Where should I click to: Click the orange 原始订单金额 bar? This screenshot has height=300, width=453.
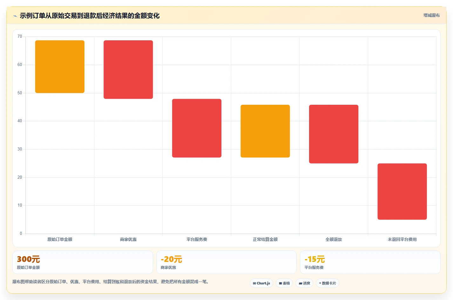pos(60,67)
